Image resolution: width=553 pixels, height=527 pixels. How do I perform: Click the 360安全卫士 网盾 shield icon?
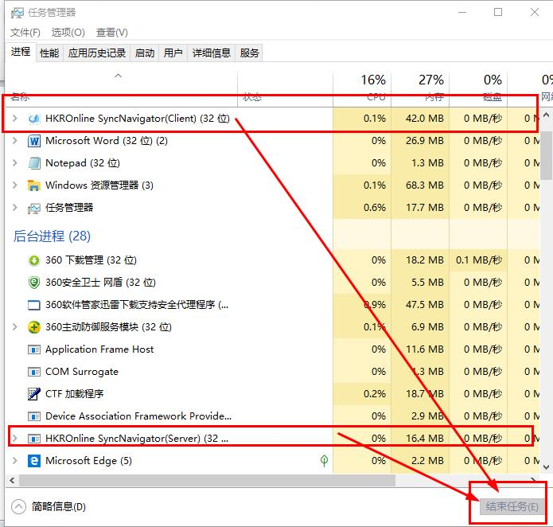tap(34, 283)
